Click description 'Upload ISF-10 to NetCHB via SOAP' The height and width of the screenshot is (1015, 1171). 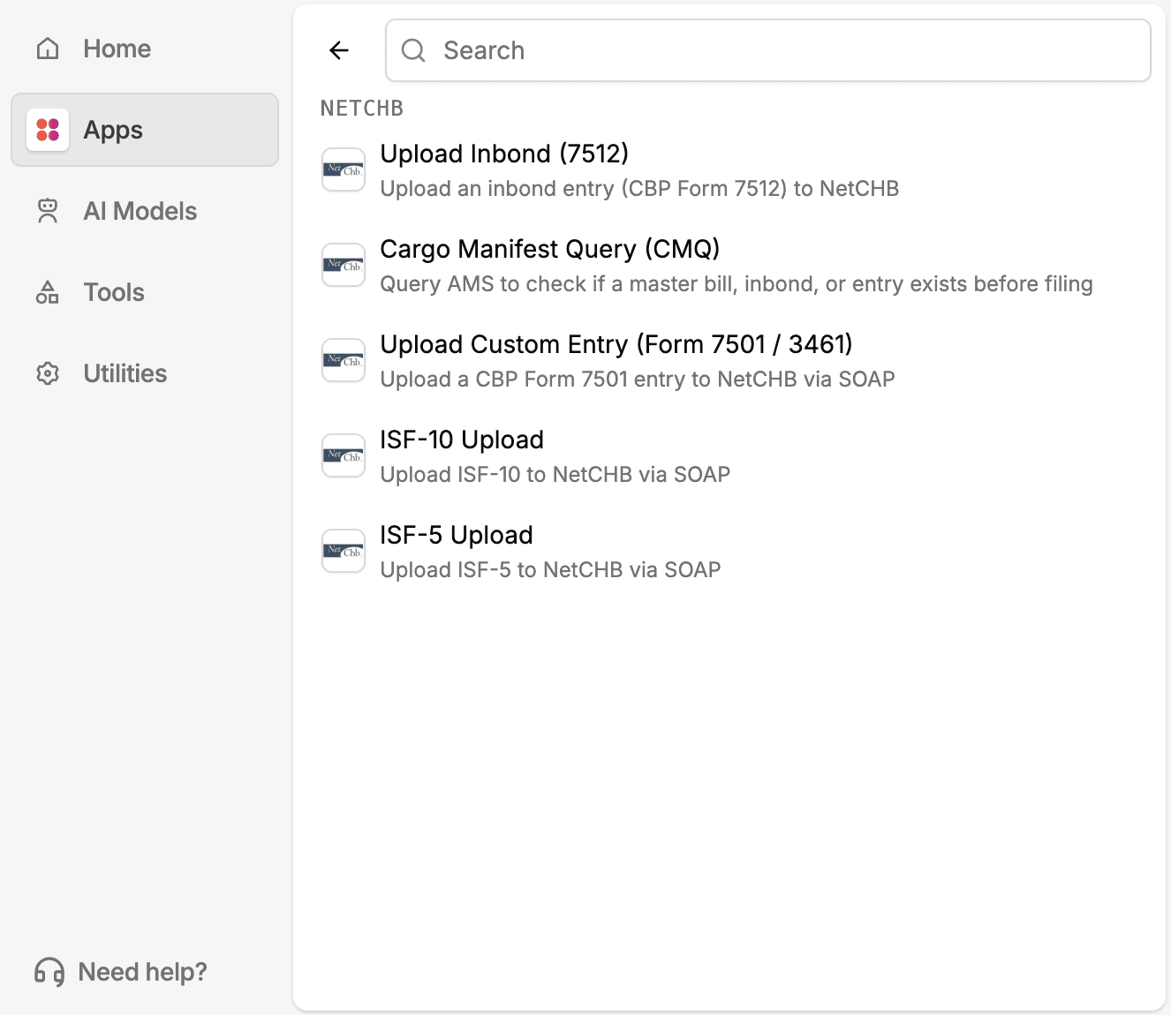pos(555,475)
